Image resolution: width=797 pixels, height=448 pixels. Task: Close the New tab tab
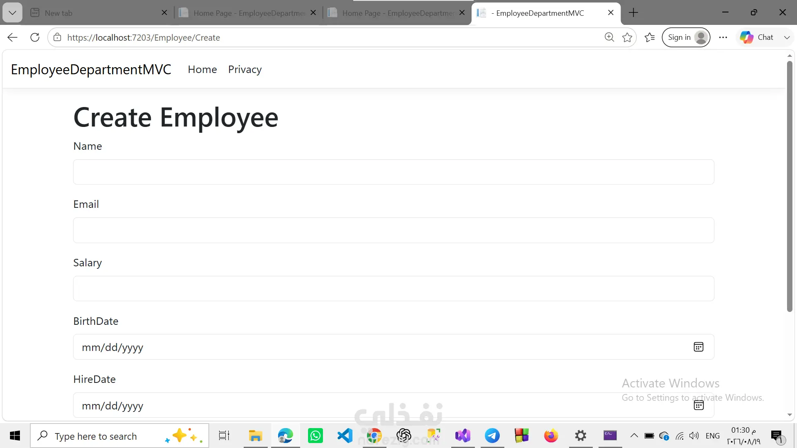(164, 13)
